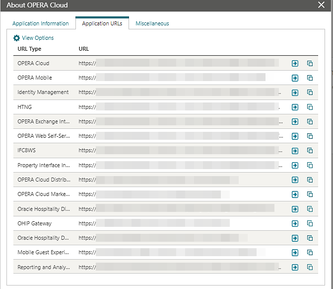Screen dimensions: 333x289
Task: Launch the OPERA Web Self-Ser... URL
Action: [x=295, y=136]
